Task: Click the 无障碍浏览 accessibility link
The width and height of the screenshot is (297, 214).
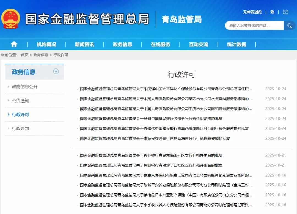Action: [x=252, y=12]
